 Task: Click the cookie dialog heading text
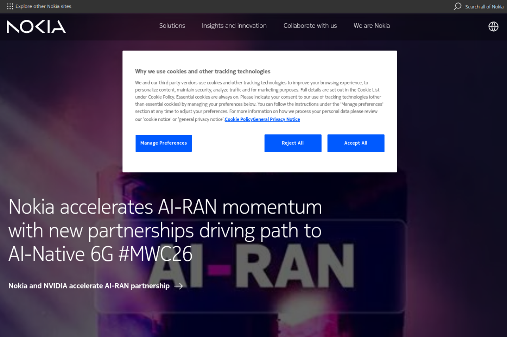(x=203, y=72)
